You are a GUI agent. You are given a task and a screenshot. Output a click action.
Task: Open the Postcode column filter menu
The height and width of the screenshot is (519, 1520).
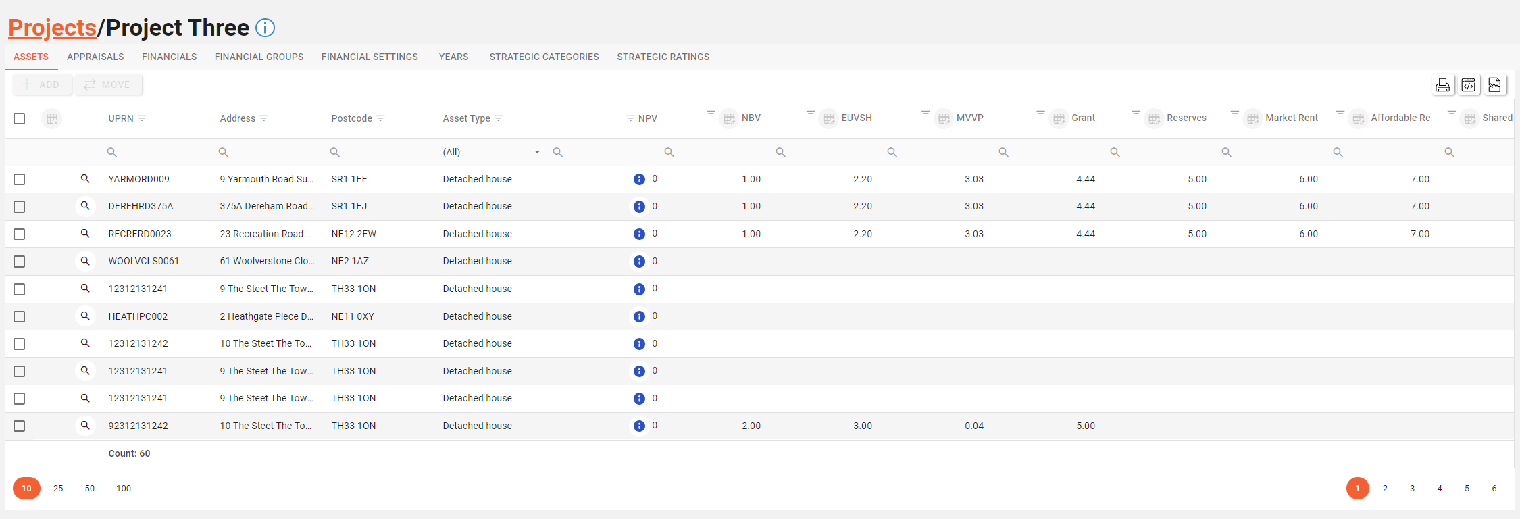point(380,118)
